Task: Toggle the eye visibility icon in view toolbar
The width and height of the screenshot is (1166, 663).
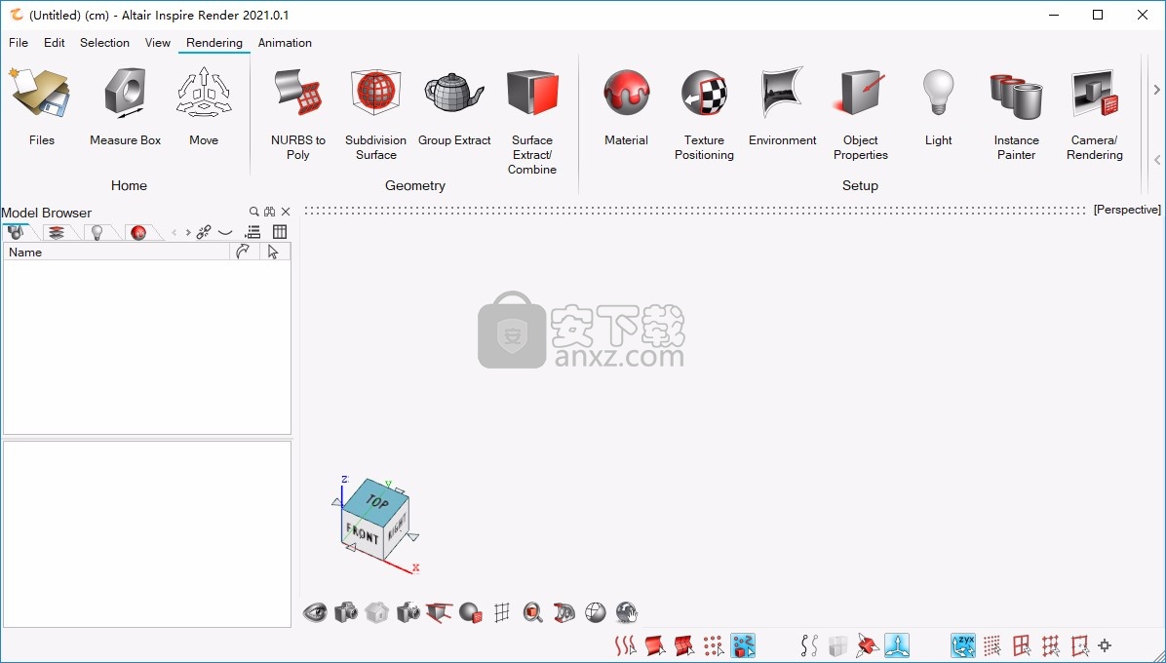Action: 315,612
